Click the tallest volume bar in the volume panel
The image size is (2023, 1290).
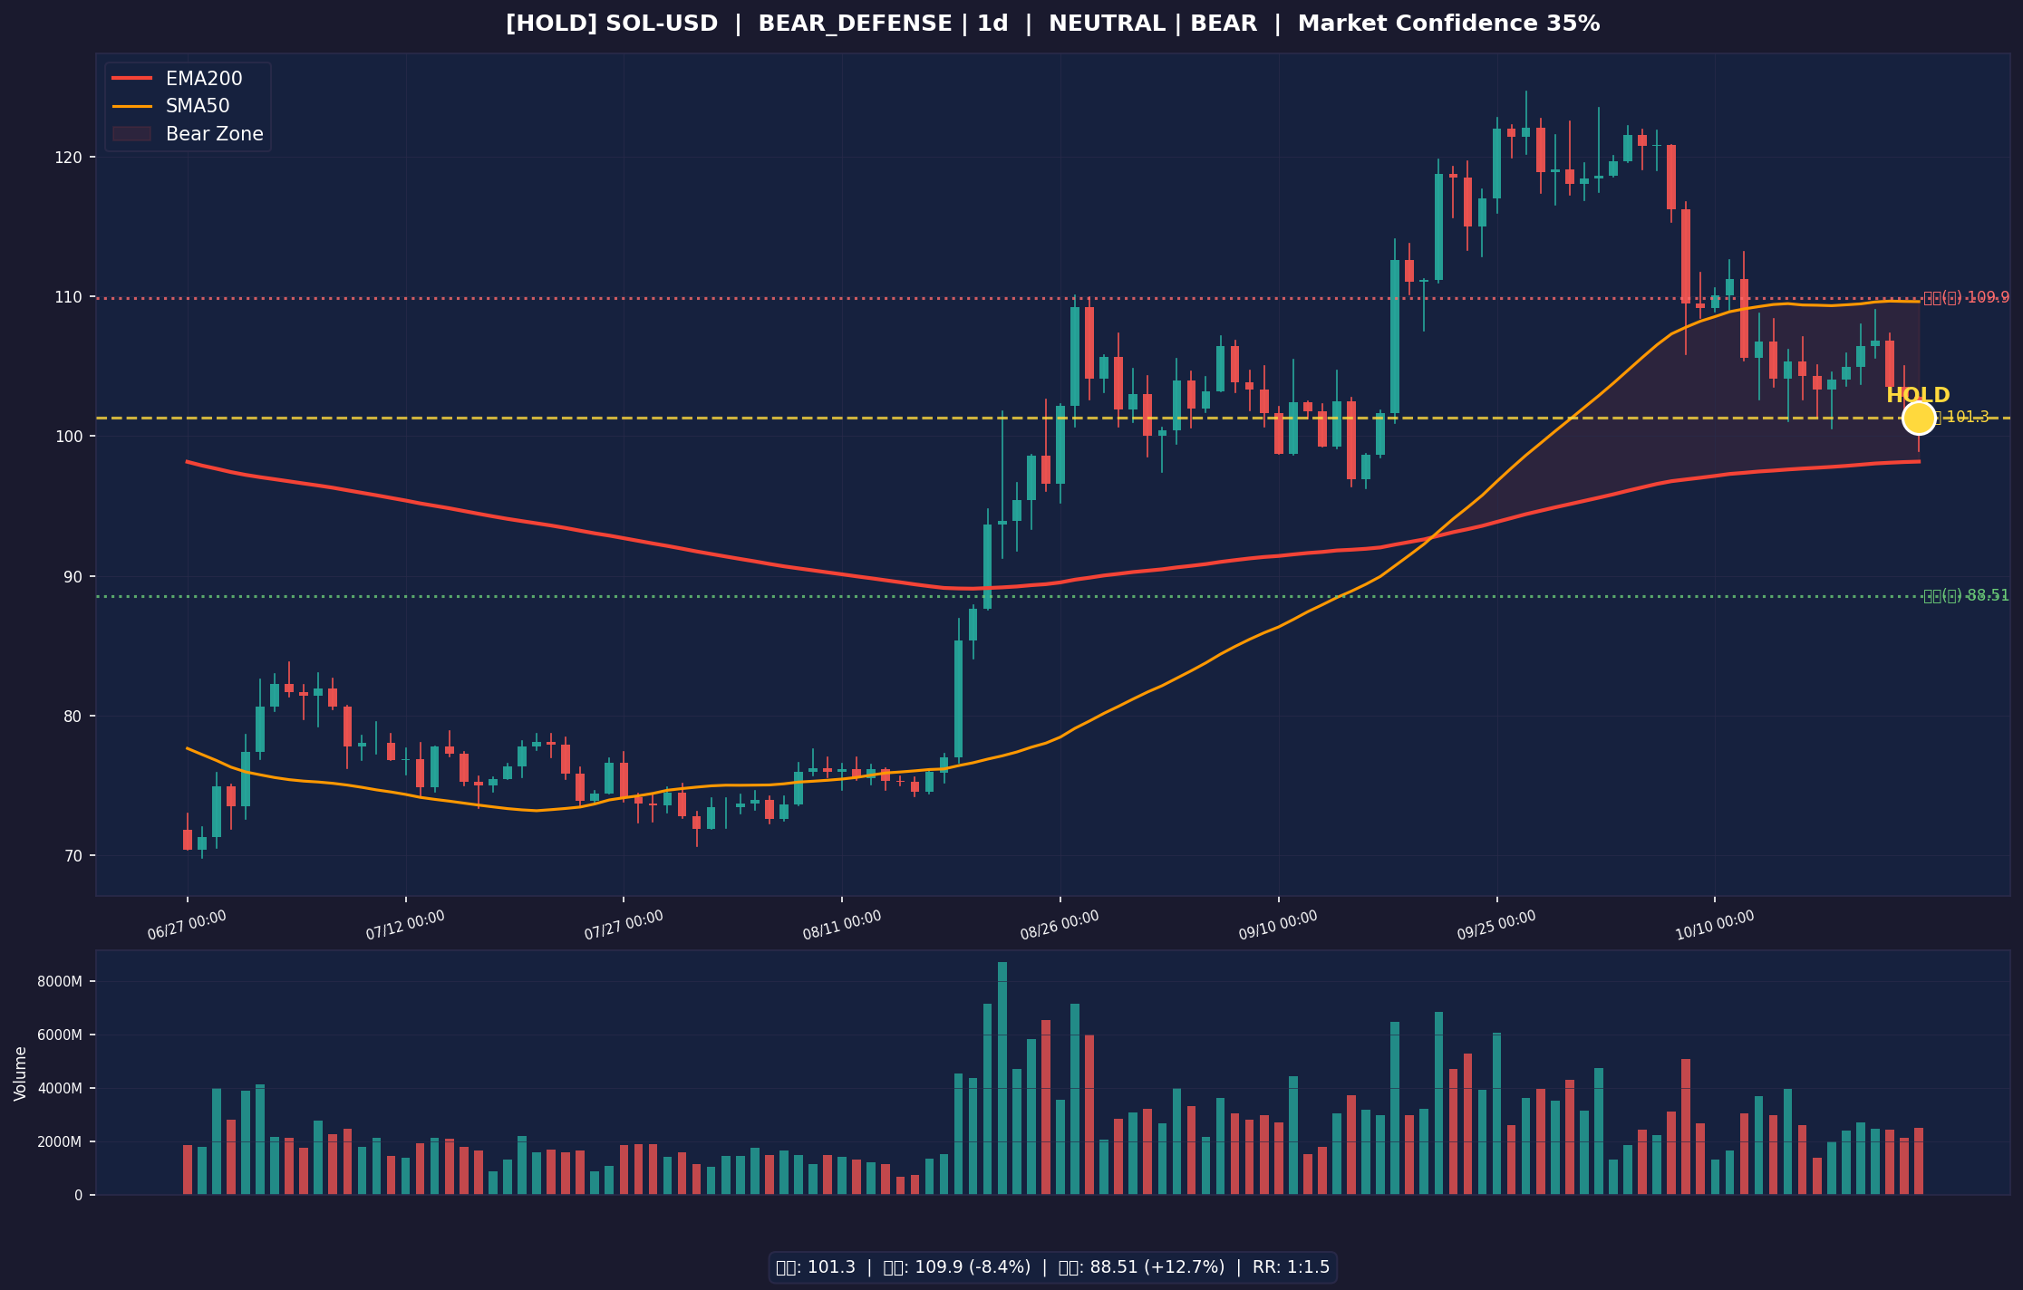click(x=1002, y=1078)
